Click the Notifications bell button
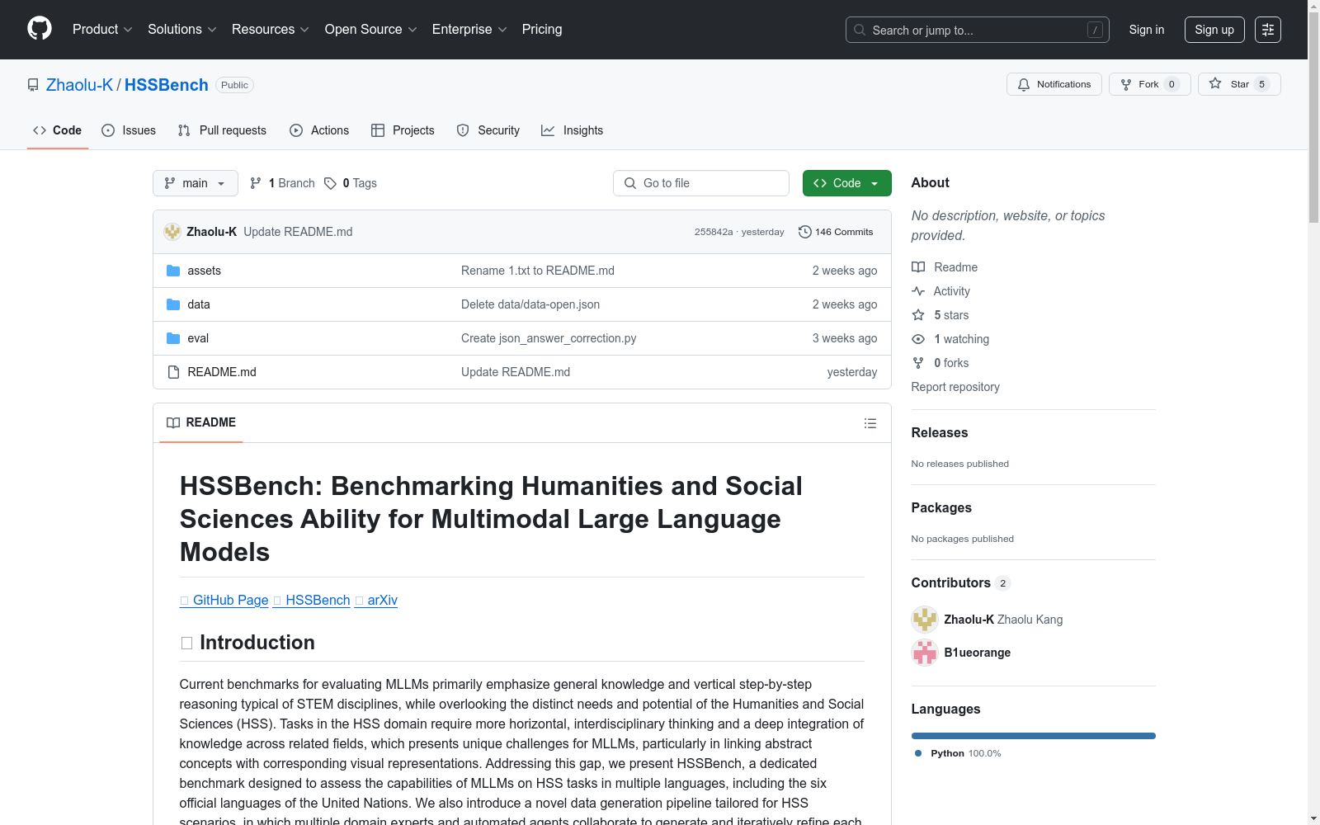This screenshot has height=825, width=1320. click(1054, 84)
